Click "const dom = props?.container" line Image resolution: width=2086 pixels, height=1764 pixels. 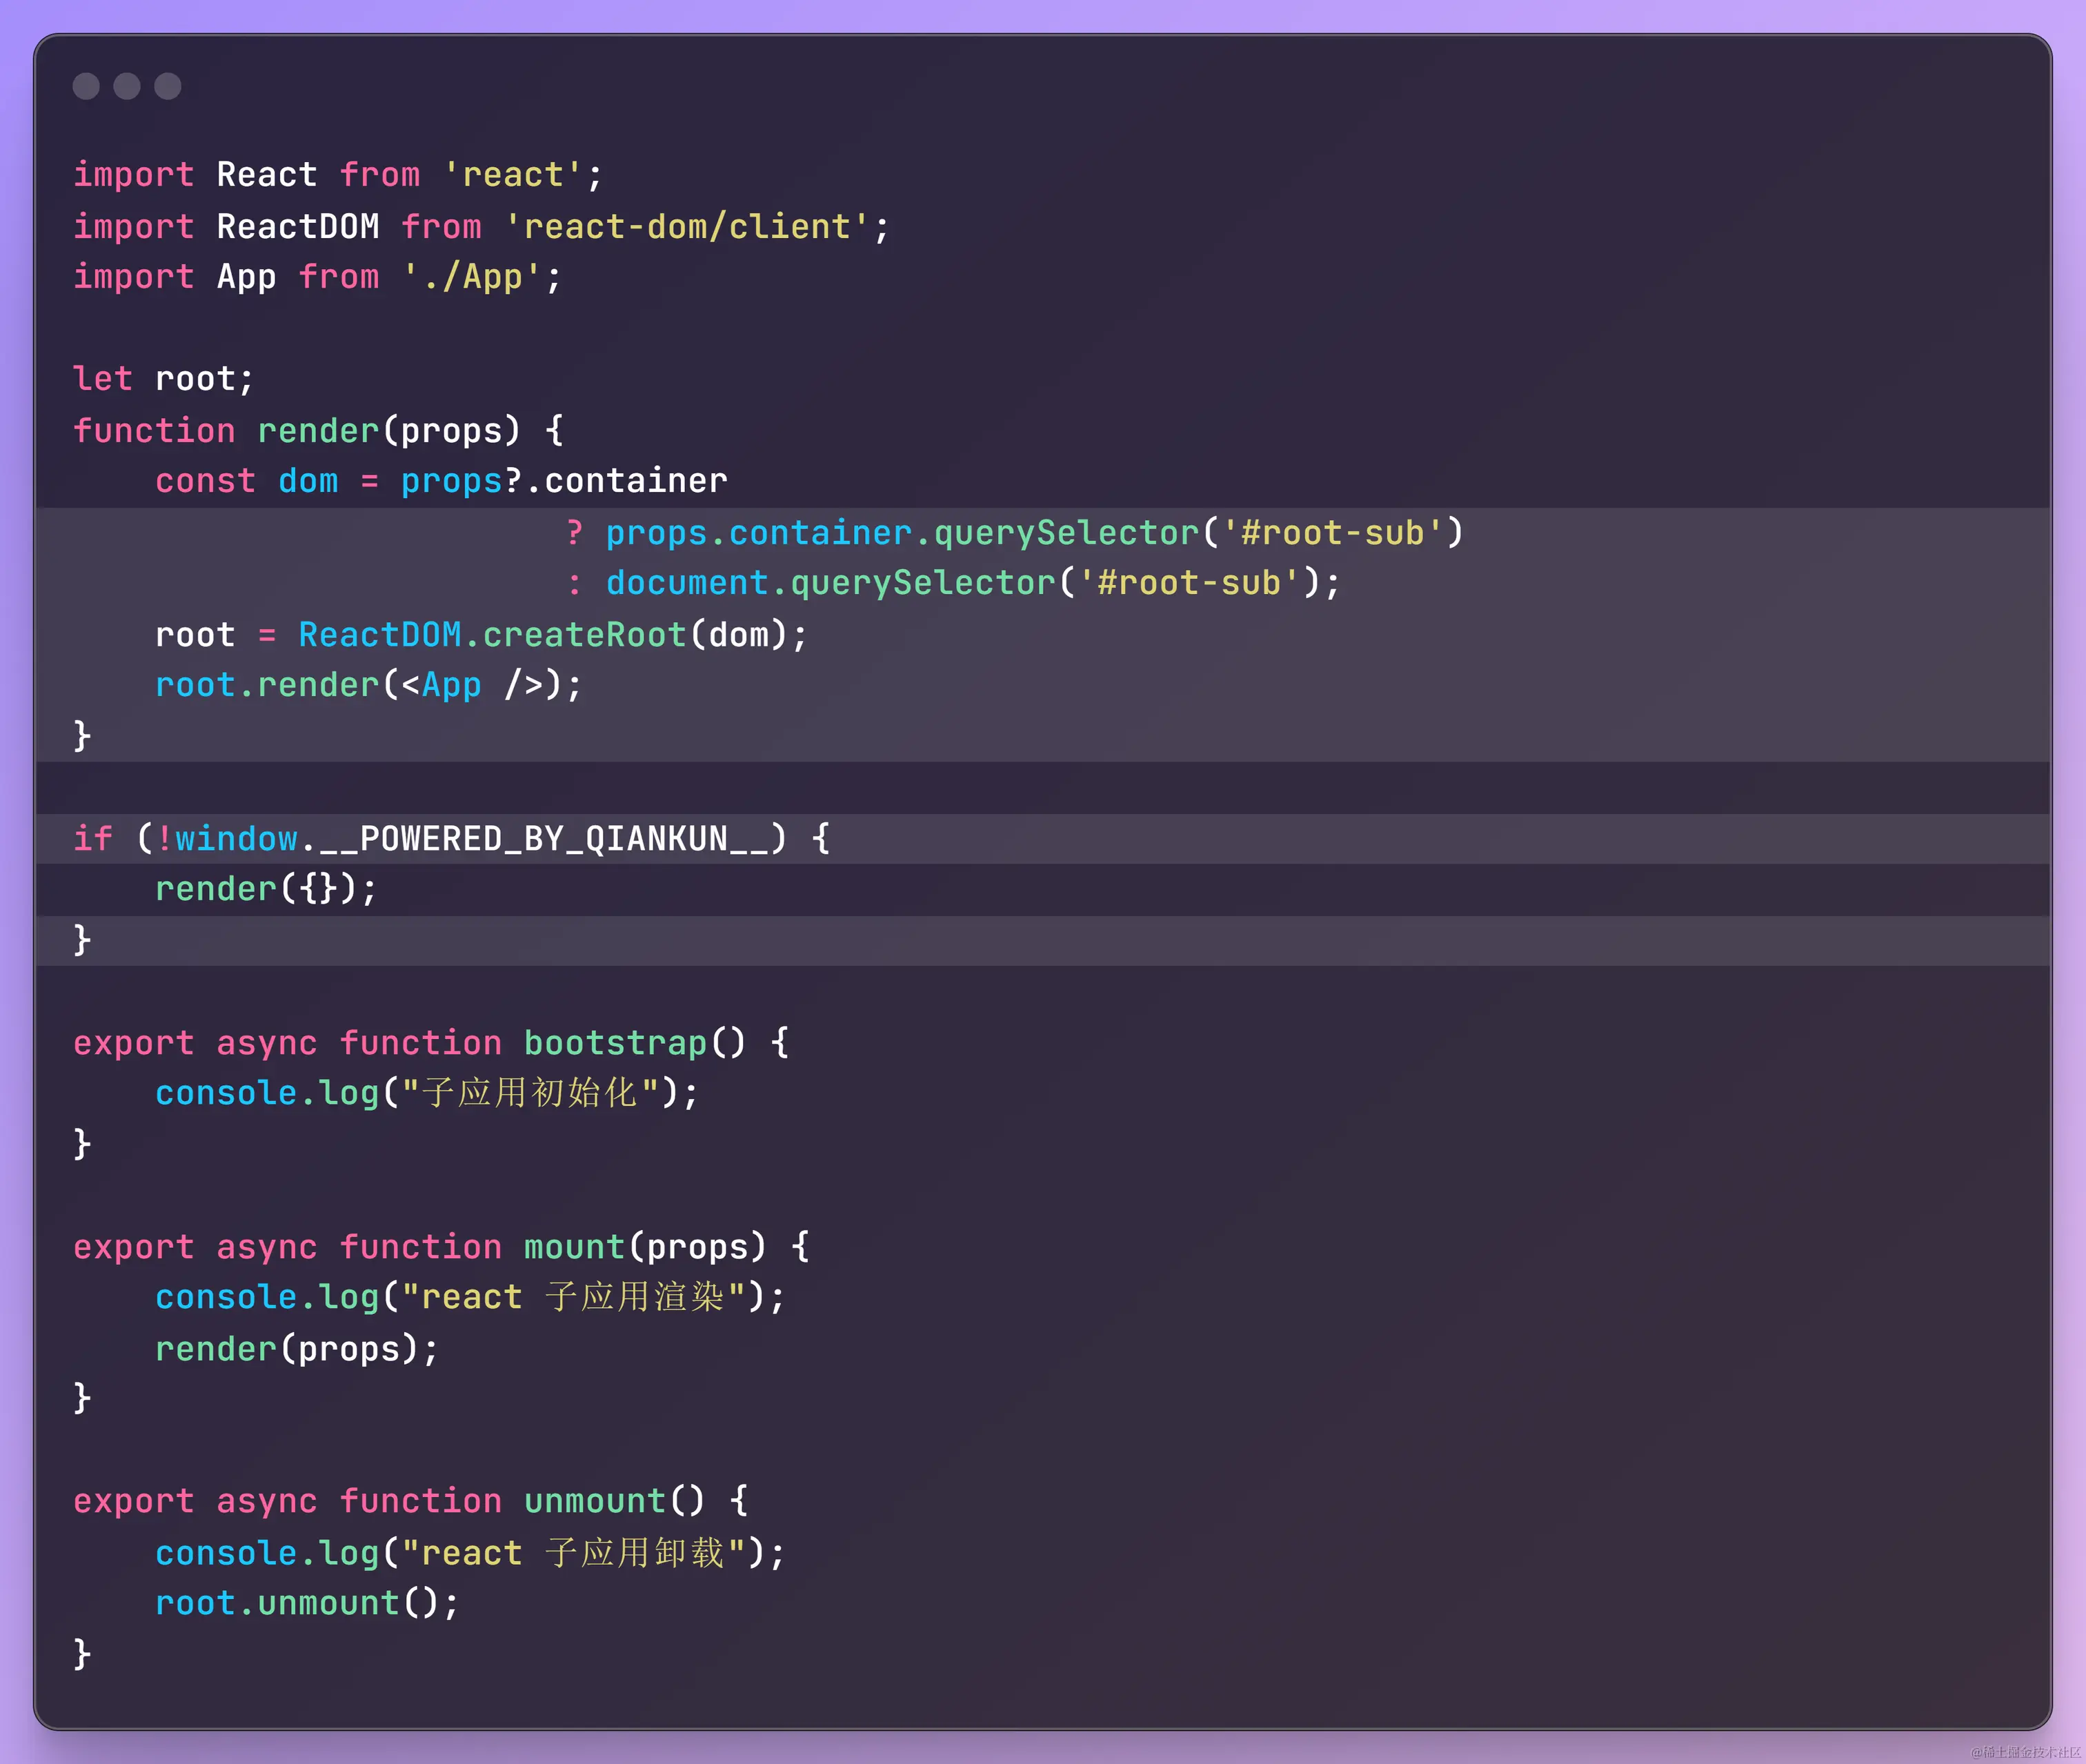point(441,481)
